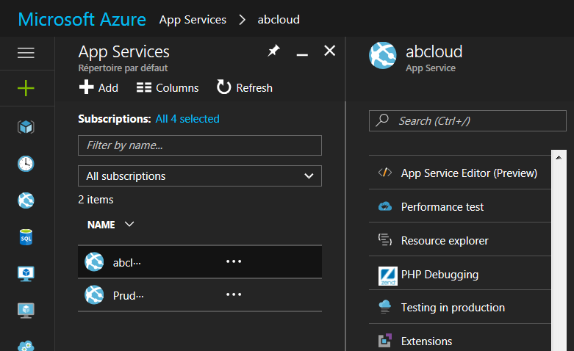Open SQL databases icon in sidebar
The width and height of the screenshot is (574, 351).
point(26,237)
